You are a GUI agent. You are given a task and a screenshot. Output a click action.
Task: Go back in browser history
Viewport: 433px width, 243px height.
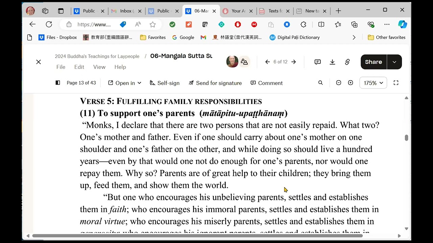coord(32,24)
